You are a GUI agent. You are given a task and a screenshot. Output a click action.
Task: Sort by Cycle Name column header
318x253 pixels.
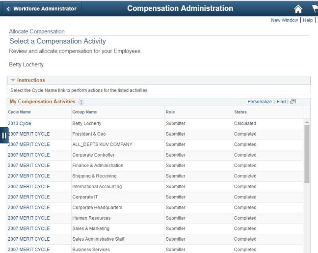pos(21,112)
